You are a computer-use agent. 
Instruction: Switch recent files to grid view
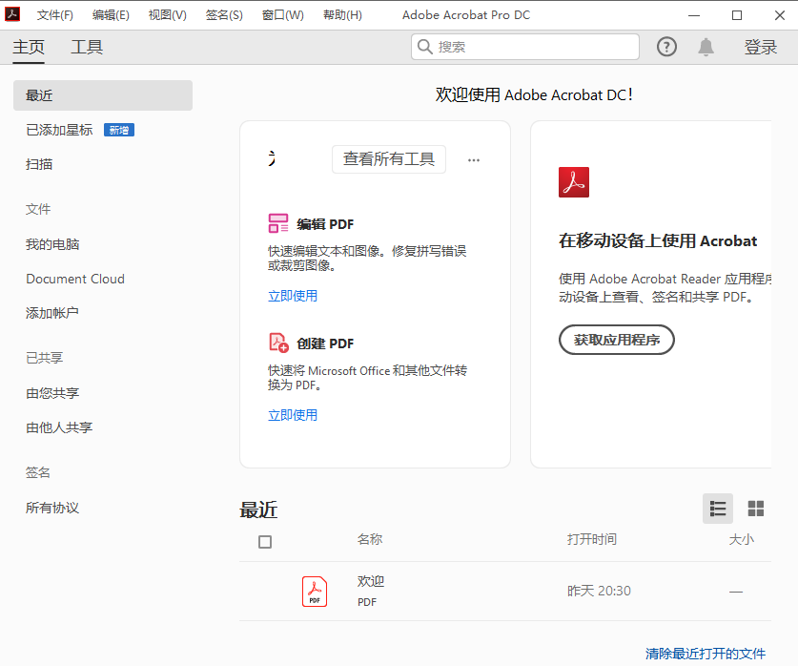click(x=756, y=509)
